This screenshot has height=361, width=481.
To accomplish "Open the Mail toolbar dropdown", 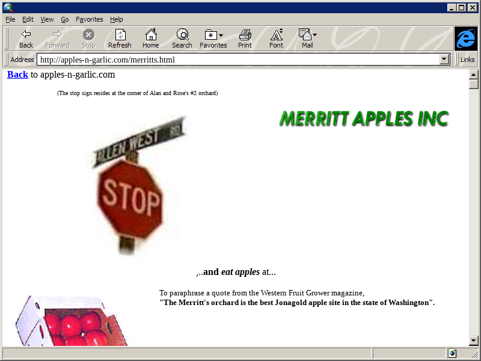I will 307,35.
